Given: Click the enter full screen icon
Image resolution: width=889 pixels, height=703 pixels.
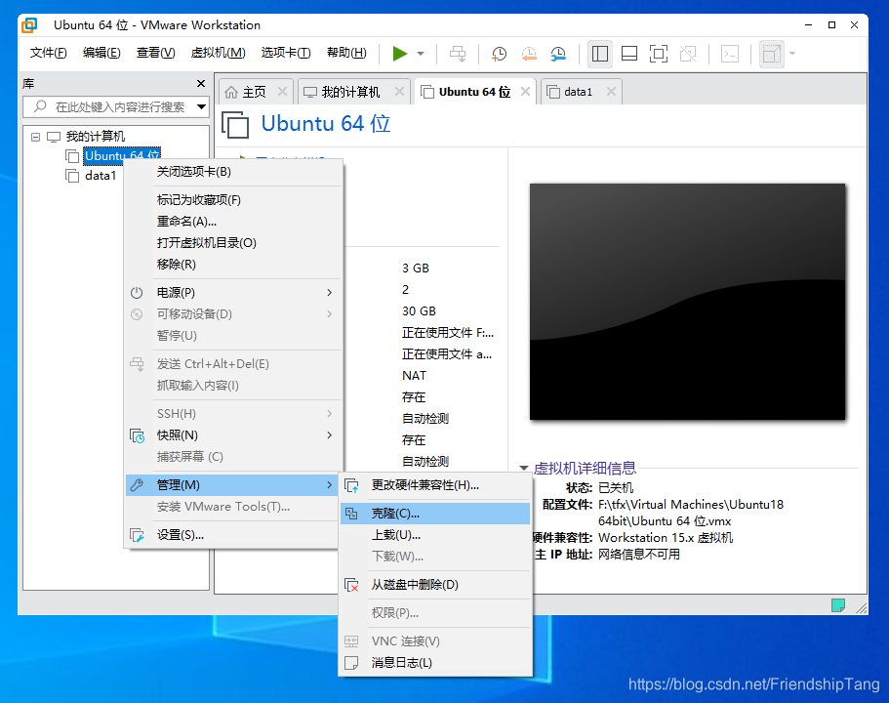Looking at the screenshot, I should (657, 54).
